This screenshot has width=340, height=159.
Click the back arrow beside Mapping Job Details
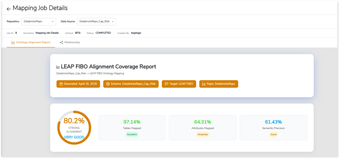[x=9, y=9]
